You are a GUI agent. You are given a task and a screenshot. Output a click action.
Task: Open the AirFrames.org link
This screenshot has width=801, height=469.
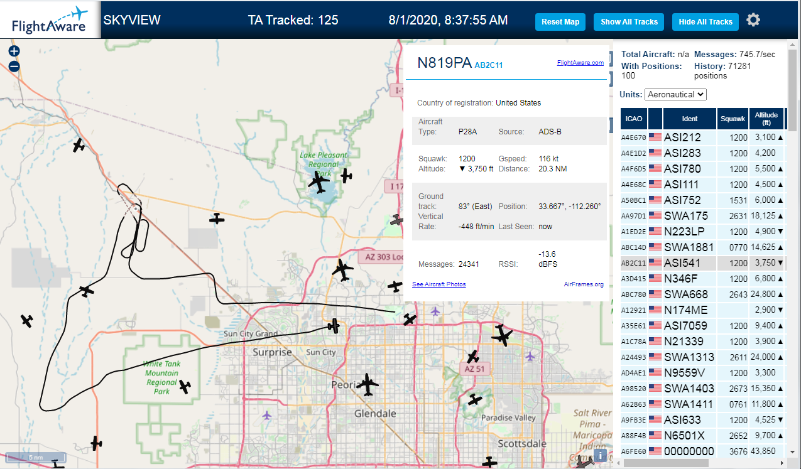(x=584, y=284)
